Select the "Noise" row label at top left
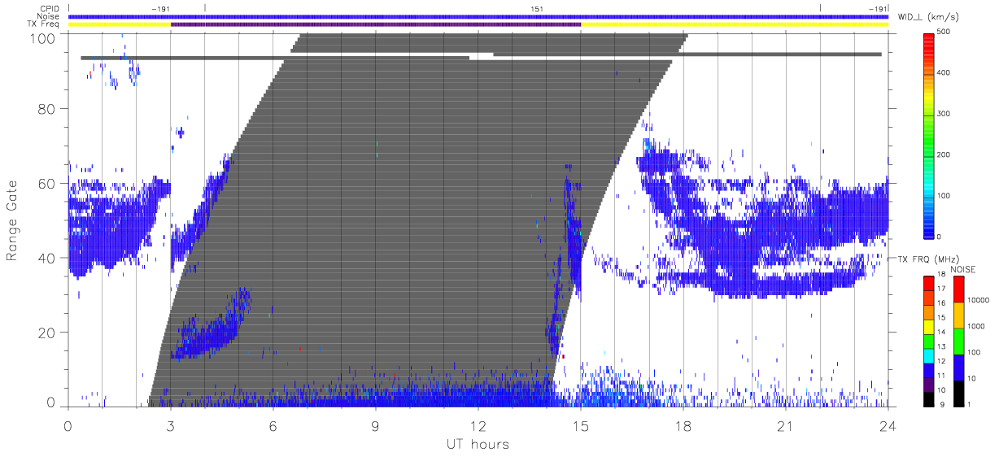Viewport: 999px width, 461px height. pyautogui.click(x=50, y=16)
